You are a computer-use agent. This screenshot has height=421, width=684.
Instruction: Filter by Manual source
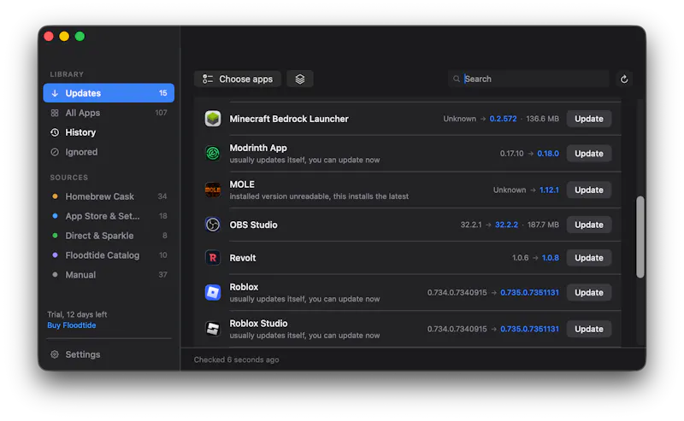tap(109, 275)
